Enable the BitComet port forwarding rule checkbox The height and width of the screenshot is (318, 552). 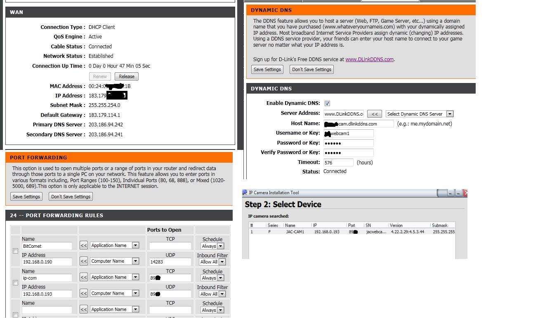pyautogui.click(x=15, y=251)
